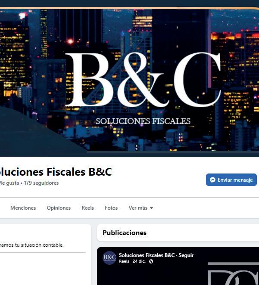Image resolution: width=259 pixels, height=285 pixels.
Task: Switch to the Menciones tab
Action: (23, 208)
